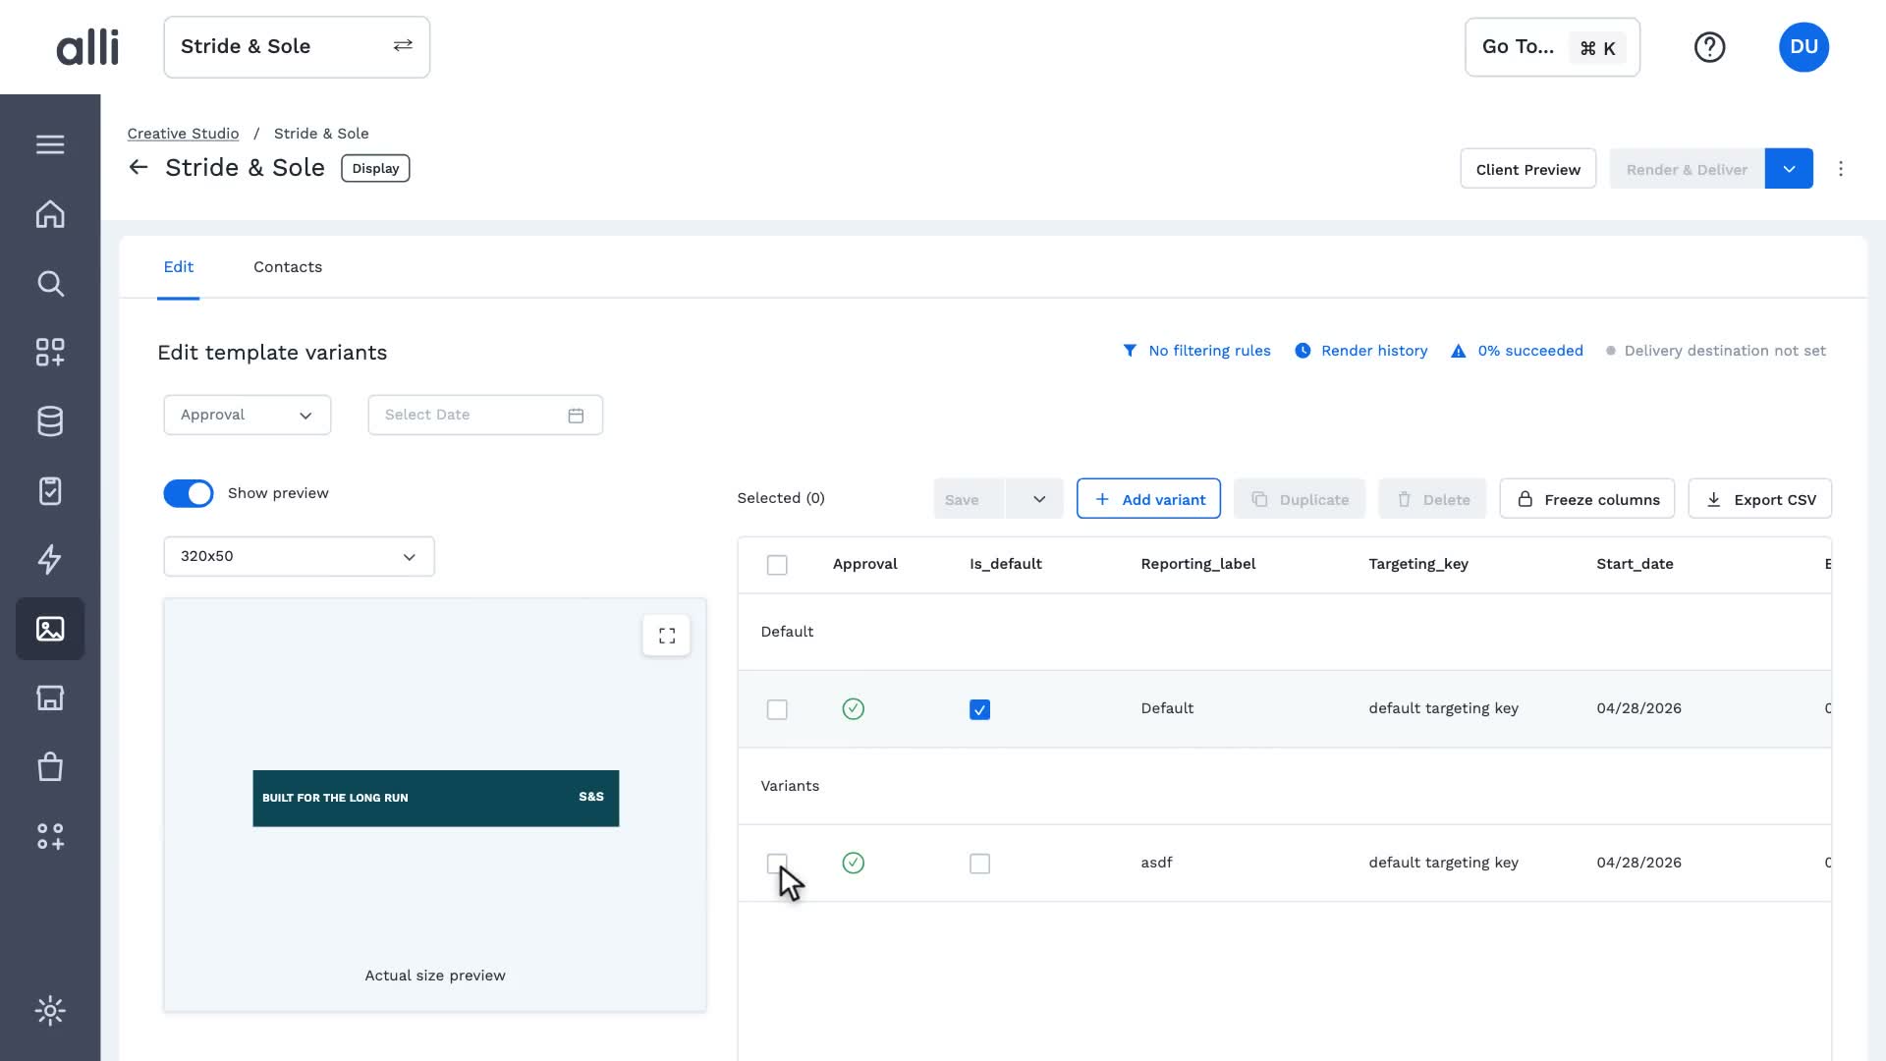Open the Stride & Sole client selector
This screenshot has height=1061, width=1886.
click(297, 46)
